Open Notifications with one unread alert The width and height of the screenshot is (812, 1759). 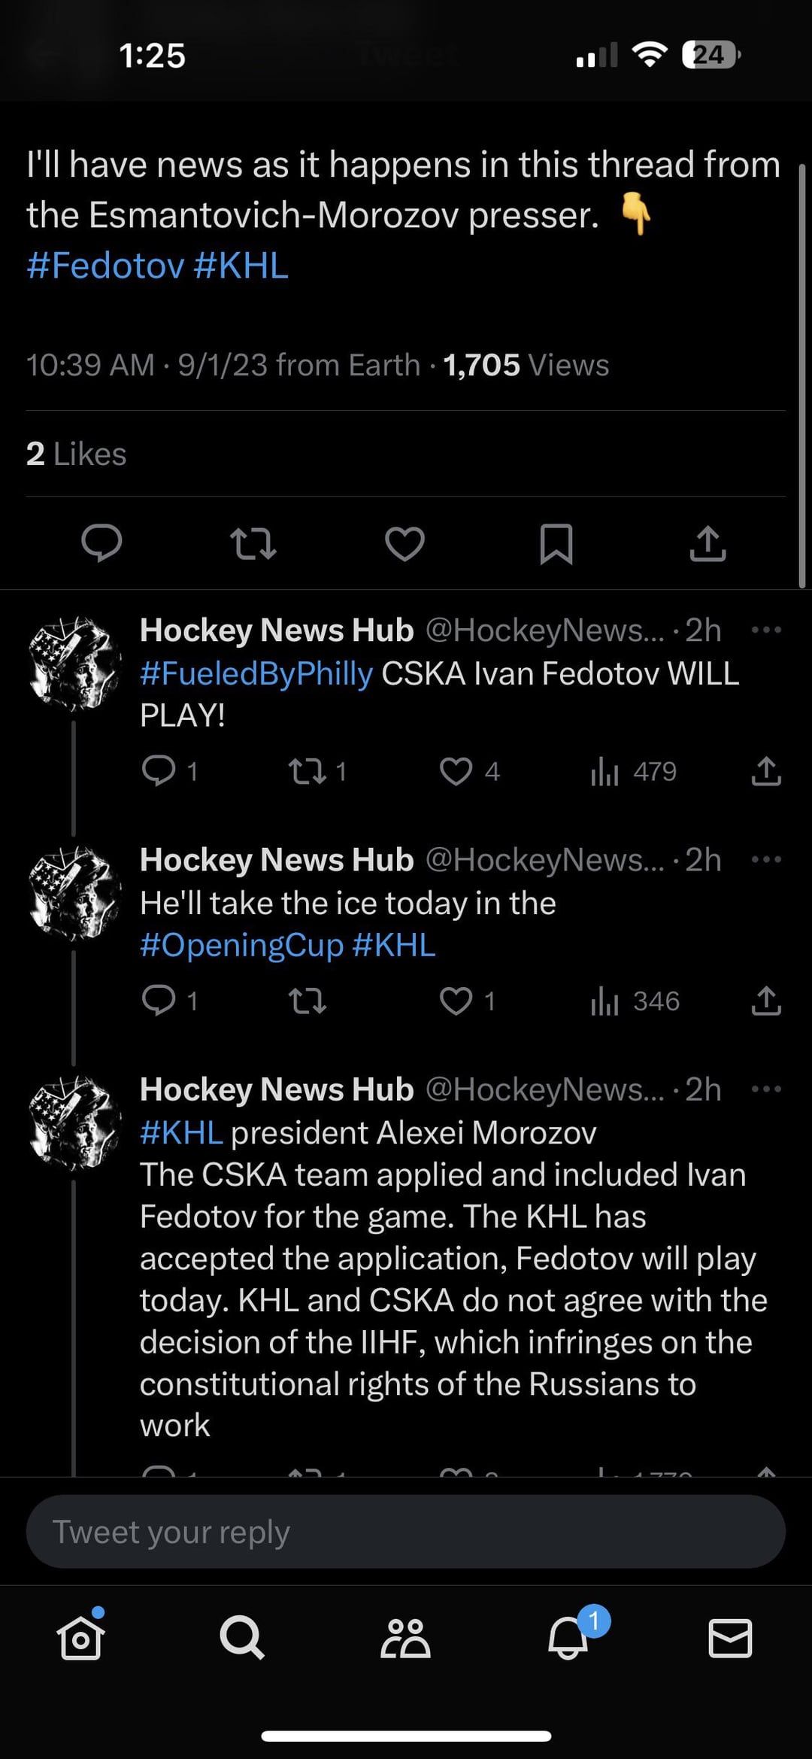[568, 1638]
